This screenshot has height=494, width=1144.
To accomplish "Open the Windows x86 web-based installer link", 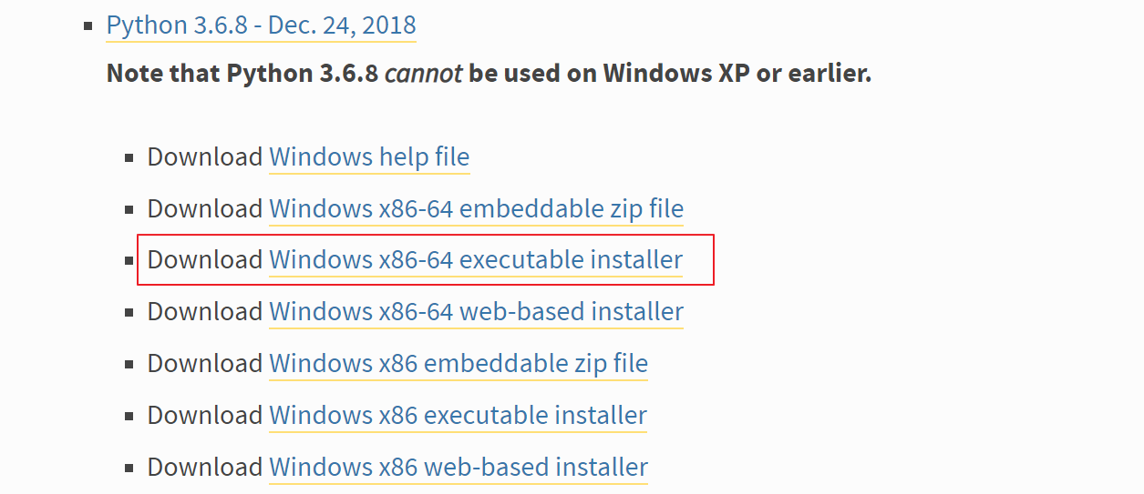I will coord(459,468).
